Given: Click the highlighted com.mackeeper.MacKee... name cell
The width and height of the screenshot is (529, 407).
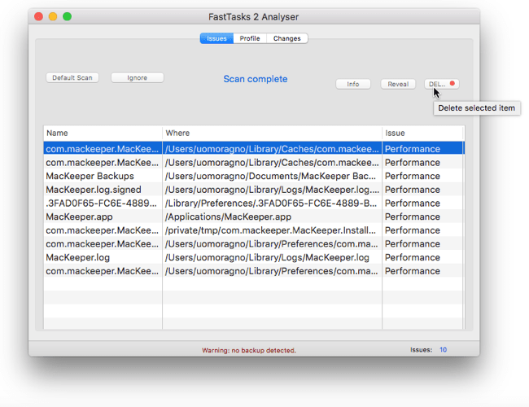Looking at the screenshot, I should point(103,149).
